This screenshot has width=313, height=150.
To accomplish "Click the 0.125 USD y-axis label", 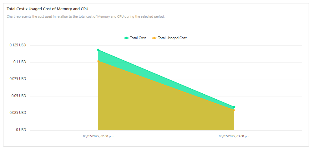I will (18, 45).
